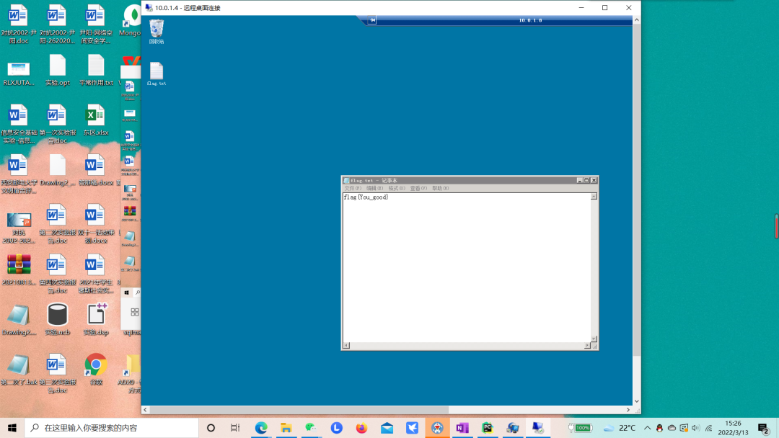This screenshot has width=779, height=438.
Task: Open the volume control tray icon
Action: point(695,428)
